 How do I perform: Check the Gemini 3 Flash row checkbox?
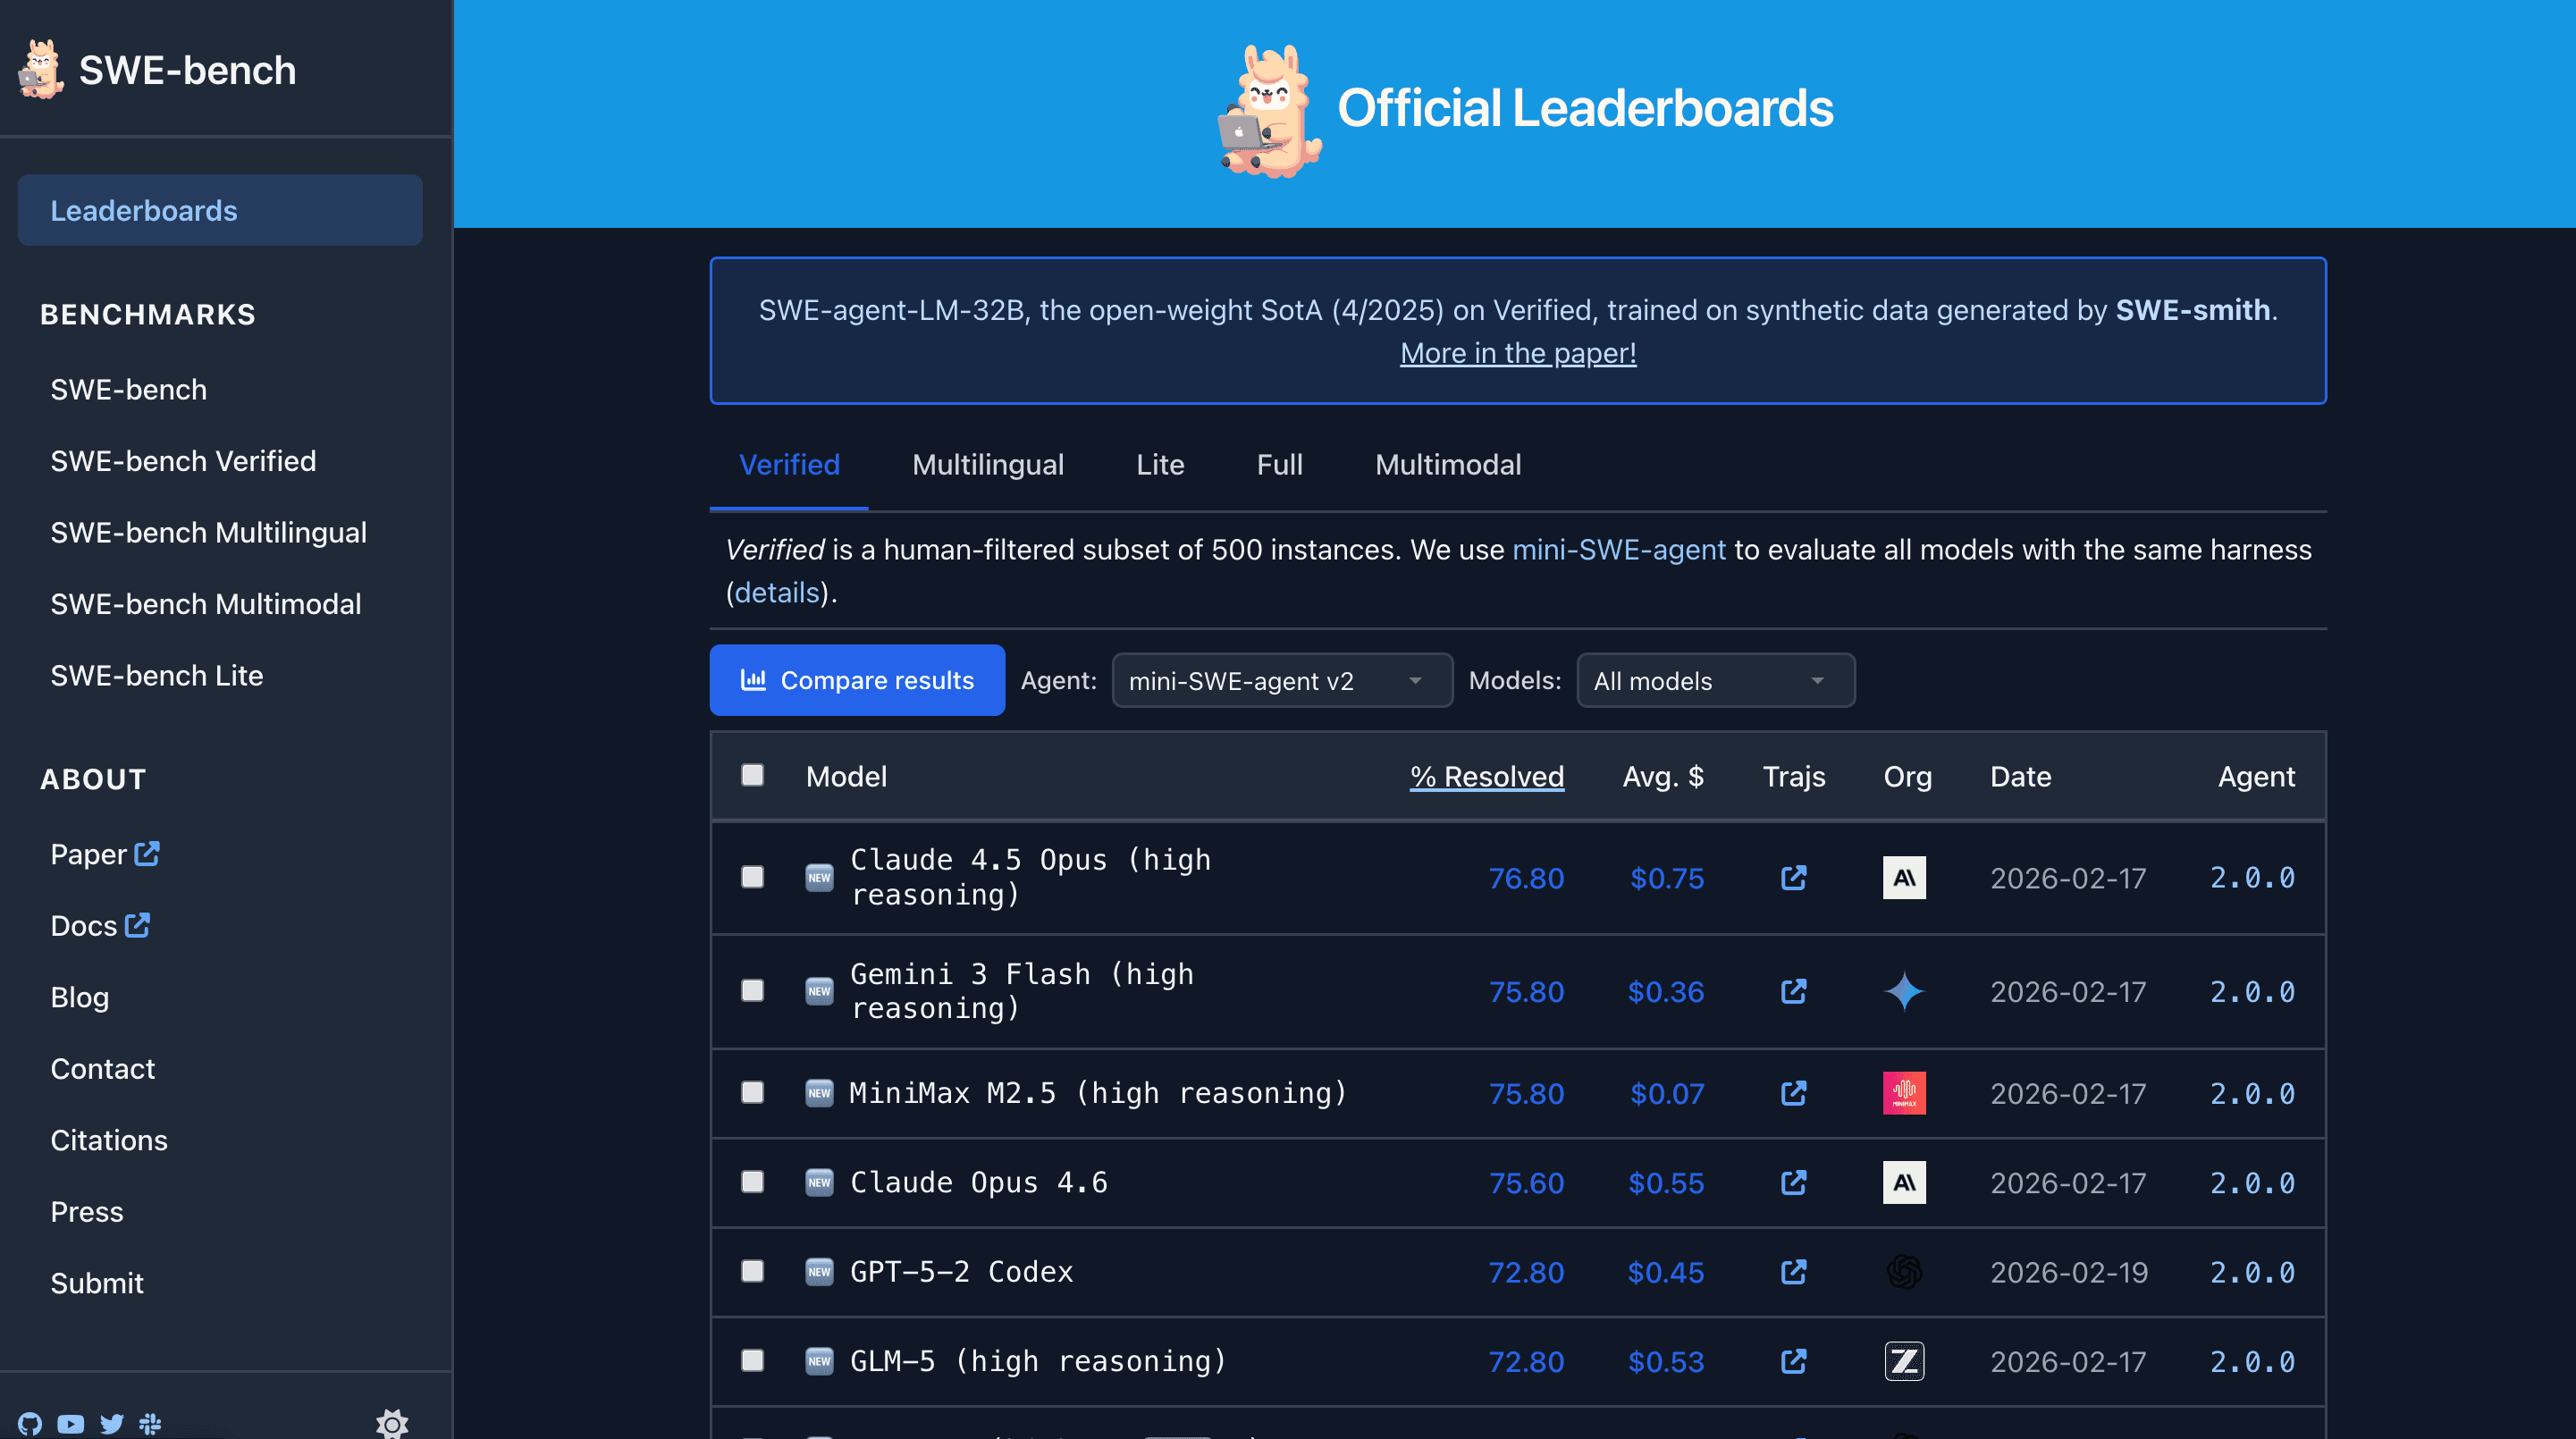tap(752, 990)
